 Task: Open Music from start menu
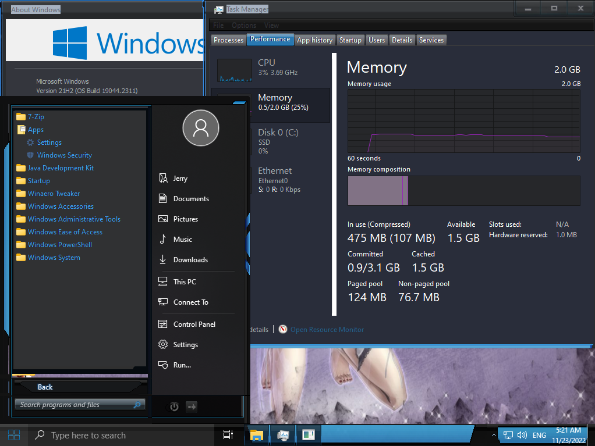coord(175,240)
